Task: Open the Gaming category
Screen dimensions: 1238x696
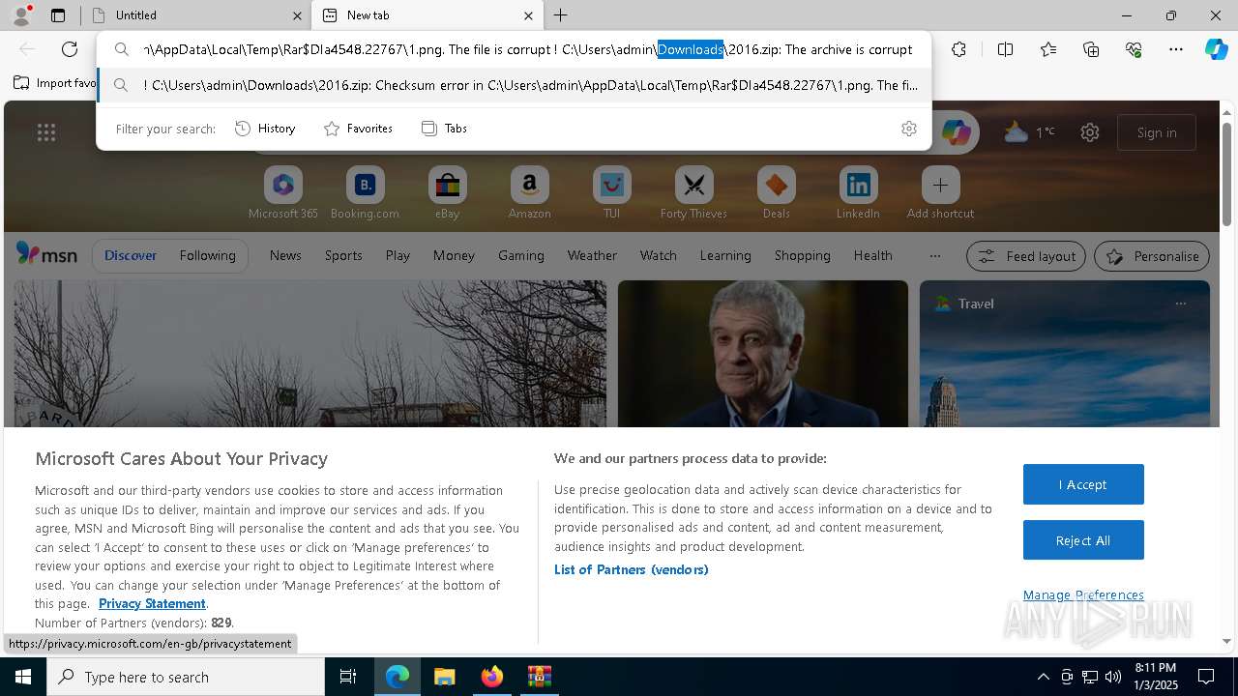Action: coord(521,255)
